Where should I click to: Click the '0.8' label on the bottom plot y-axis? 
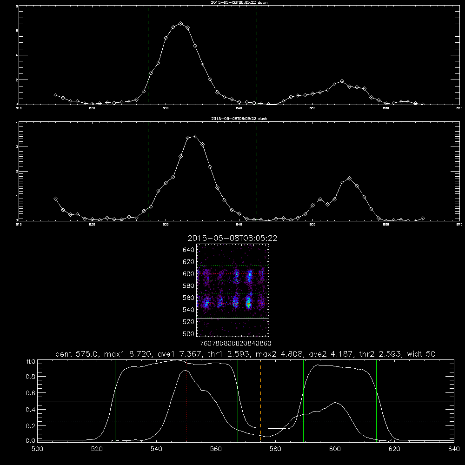pyautogui.click(x=31, y=377)
